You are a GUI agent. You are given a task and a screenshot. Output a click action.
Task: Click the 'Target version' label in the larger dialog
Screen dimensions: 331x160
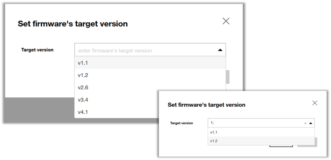click(x=37, y=50)
